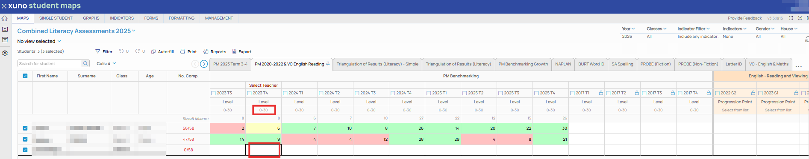Open the Filter funnel tool

(104, 51)
